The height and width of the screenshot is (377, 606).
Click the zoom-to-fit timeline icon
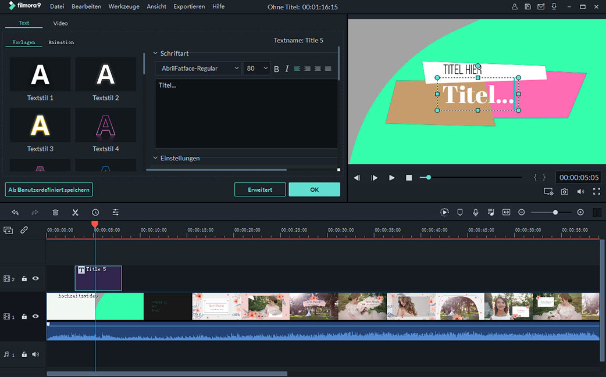[507, 212]
